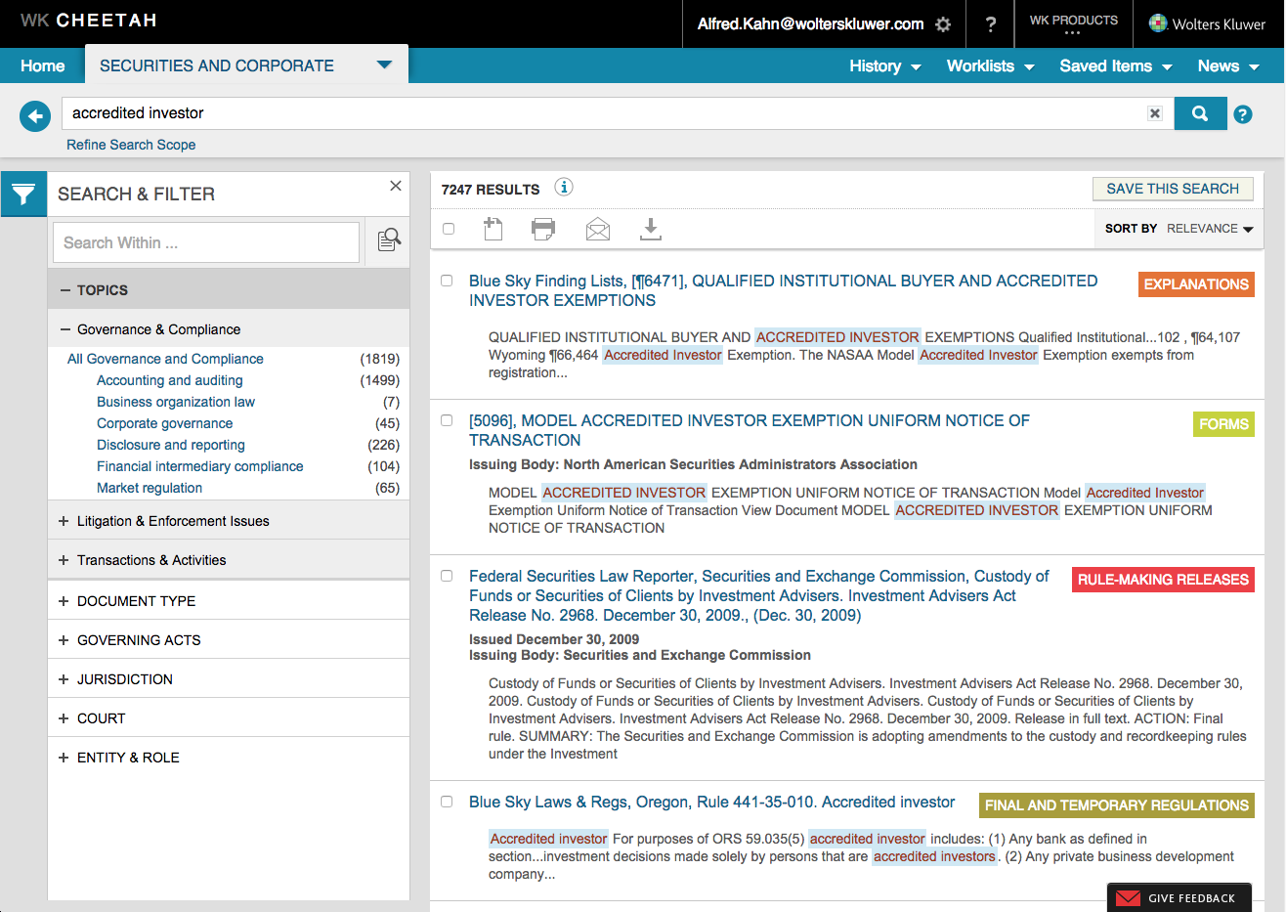Download results with the download icon

pos(650,229)
